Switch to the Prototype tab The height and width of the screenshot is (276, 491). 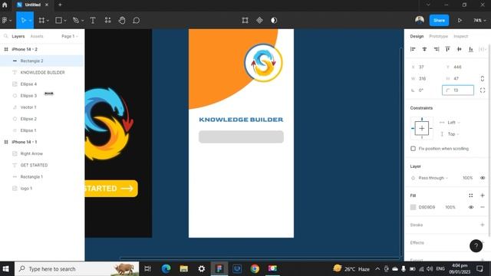[x=438, y=36]
